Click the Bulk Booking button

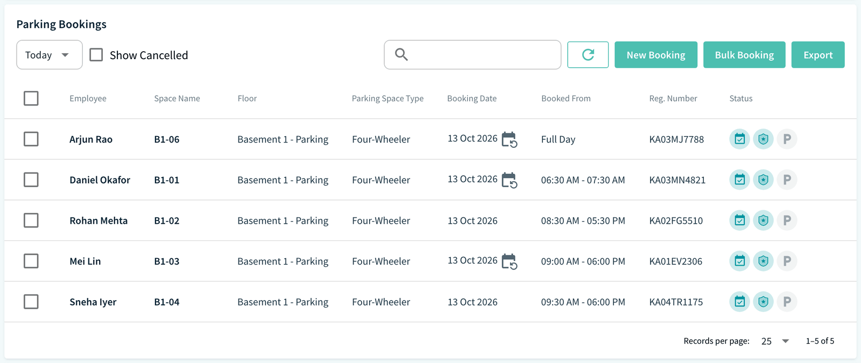(x=744, y=55)
